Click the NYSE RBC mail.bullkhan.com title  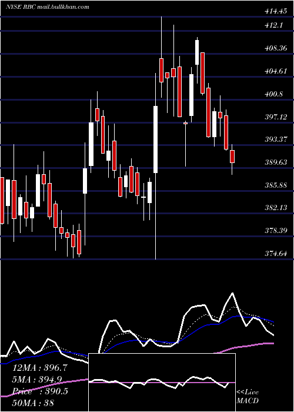pyautogui.click(x=48, y=6)
